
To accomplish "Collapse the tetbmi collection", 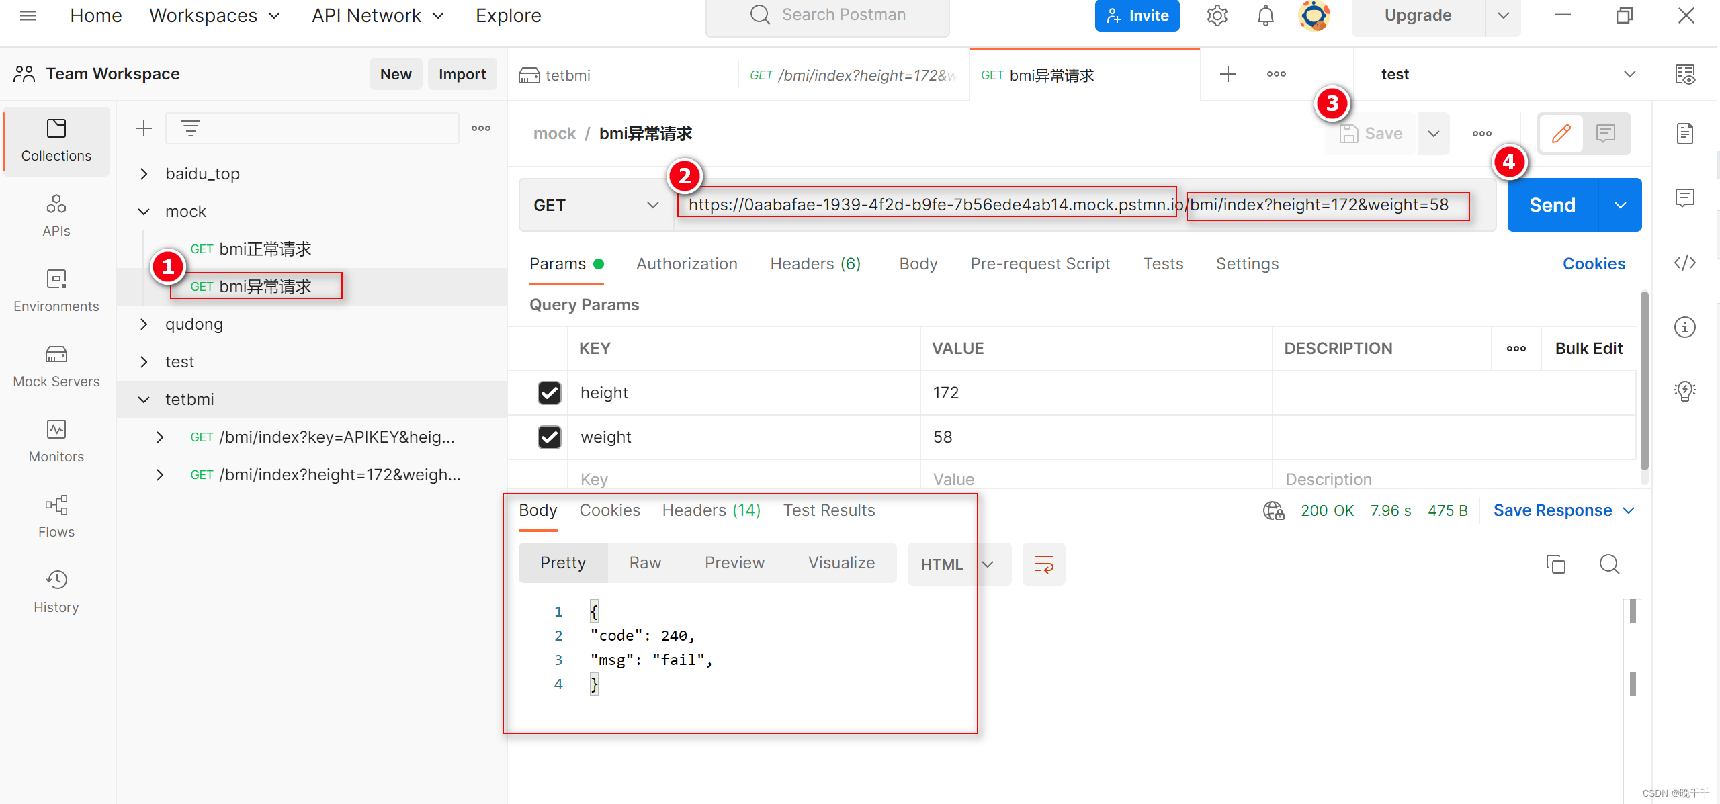I will pos(144,400).
